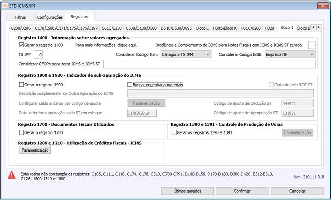Viewport: 331px width, 200px height.
Task: Switch to Bloco E tab
Action: [202, 28]
